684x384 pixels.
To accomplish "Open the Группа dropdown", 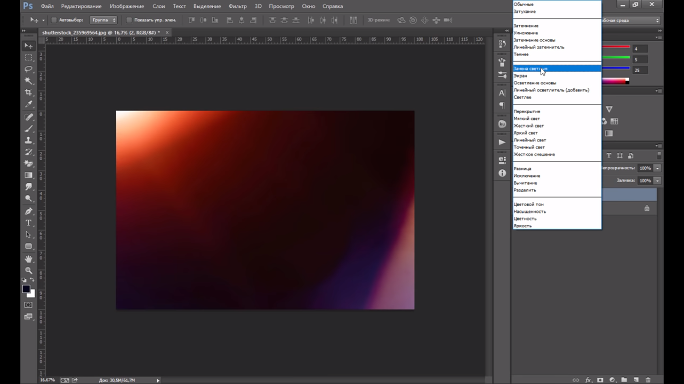I will (104, 20).
